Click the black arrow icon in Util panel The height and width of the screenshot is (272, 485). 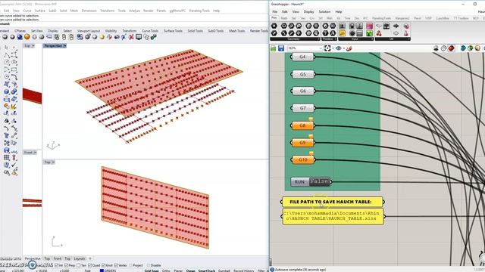click(x=396, y=26)
